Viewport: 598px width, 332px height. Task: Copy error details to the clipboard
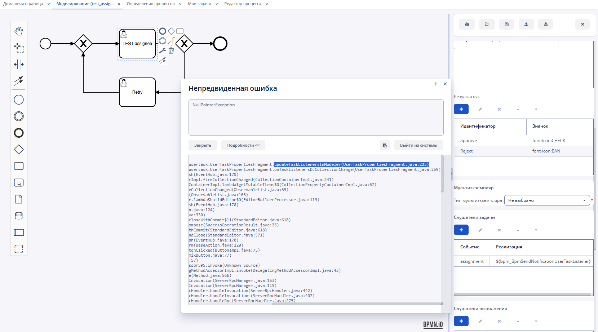[385, 145]
